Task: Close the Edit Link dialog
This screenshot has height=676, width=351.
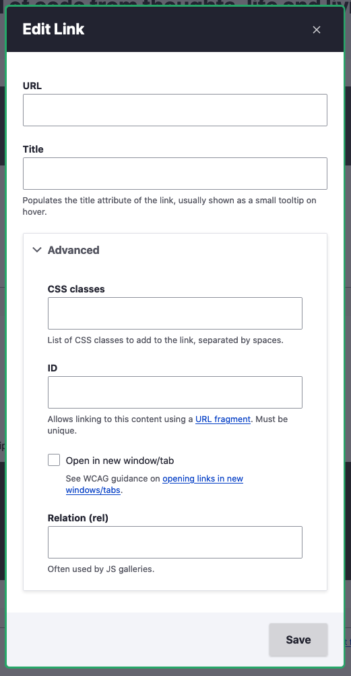Action: click(317, 30)
